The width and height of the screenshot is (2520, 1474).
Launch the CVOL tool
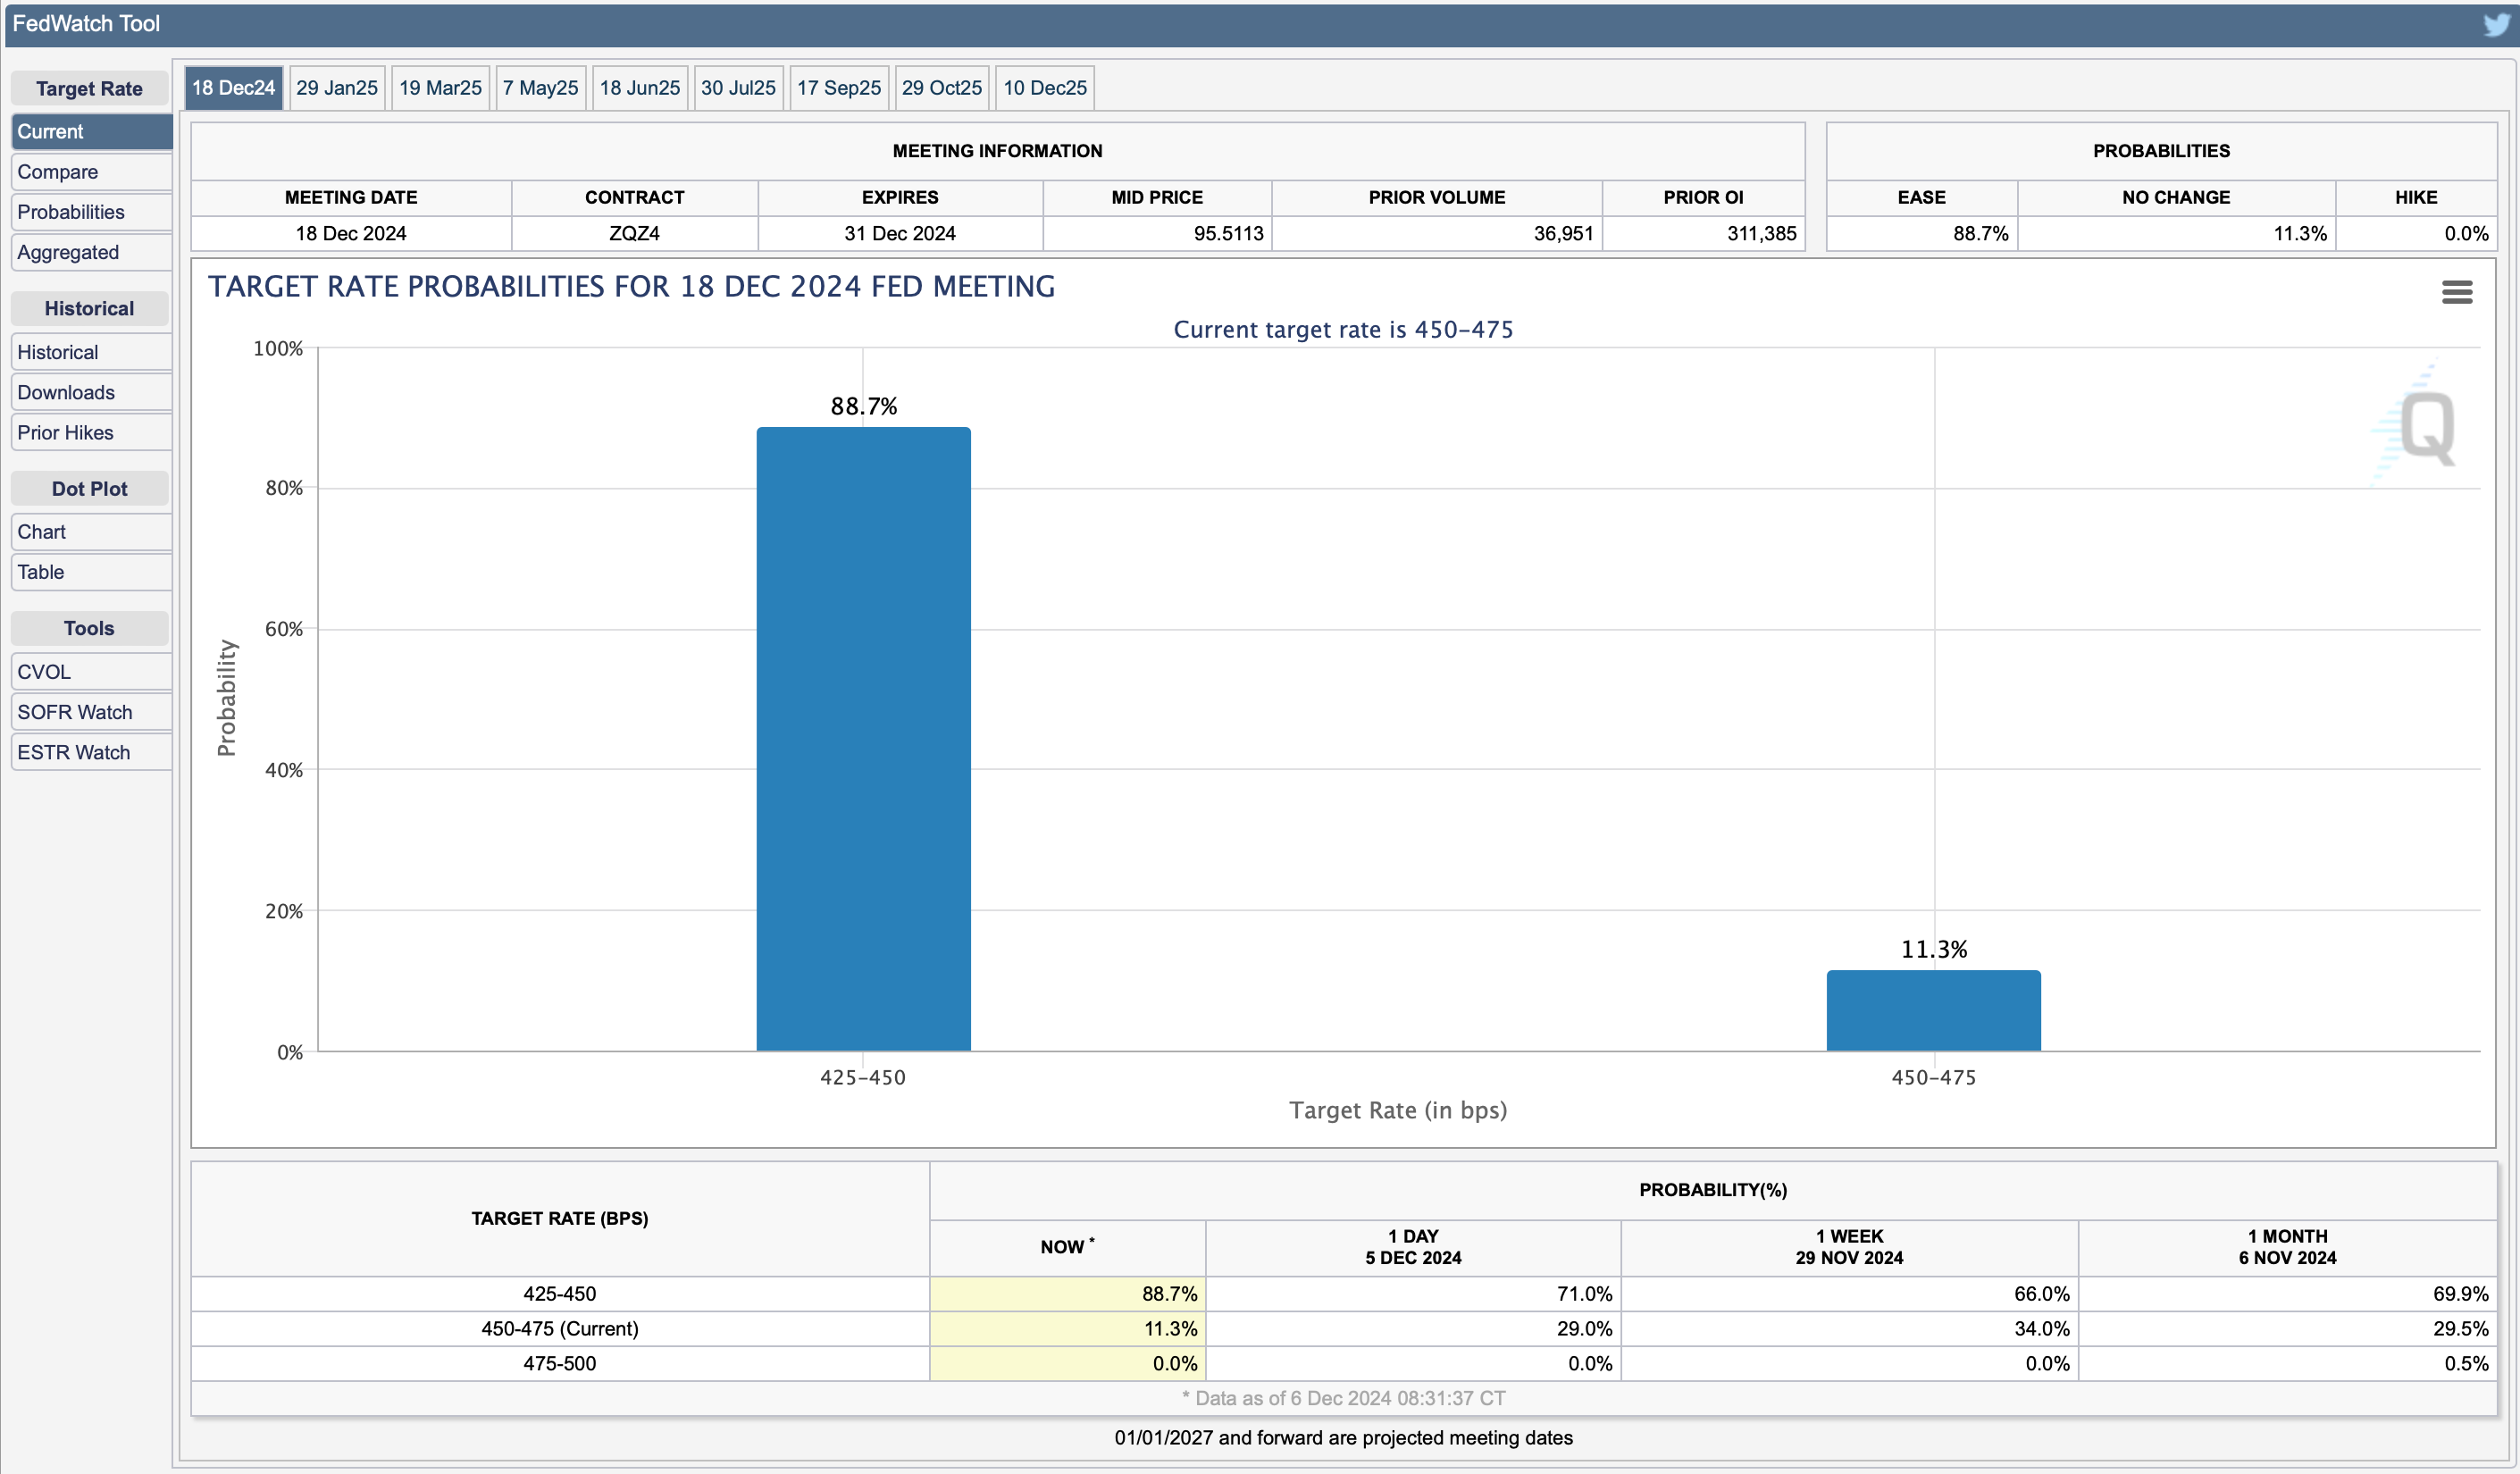tap(90, 672)
